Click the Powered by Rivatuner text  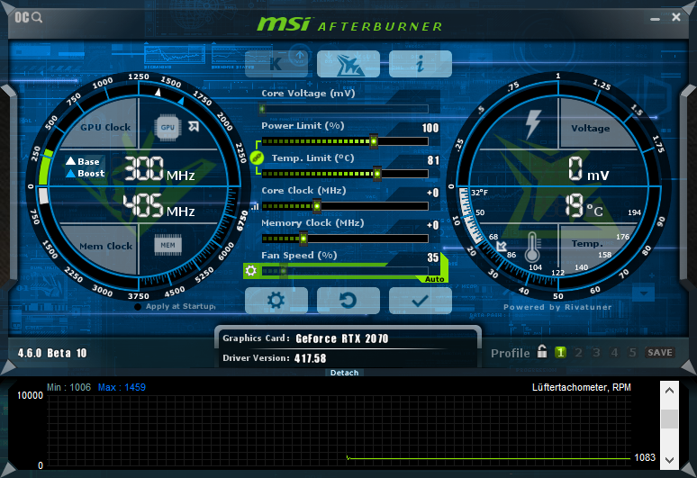click(x=557, y=307)
